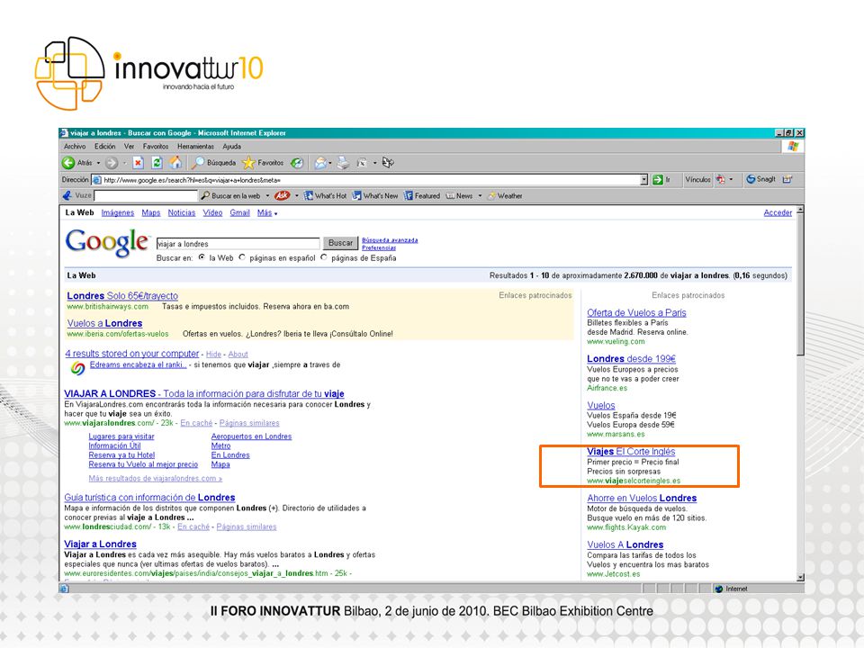Click the Acceder sign-in link
The height and width of the screenshot is (648, 864).
tap(778, 212)
